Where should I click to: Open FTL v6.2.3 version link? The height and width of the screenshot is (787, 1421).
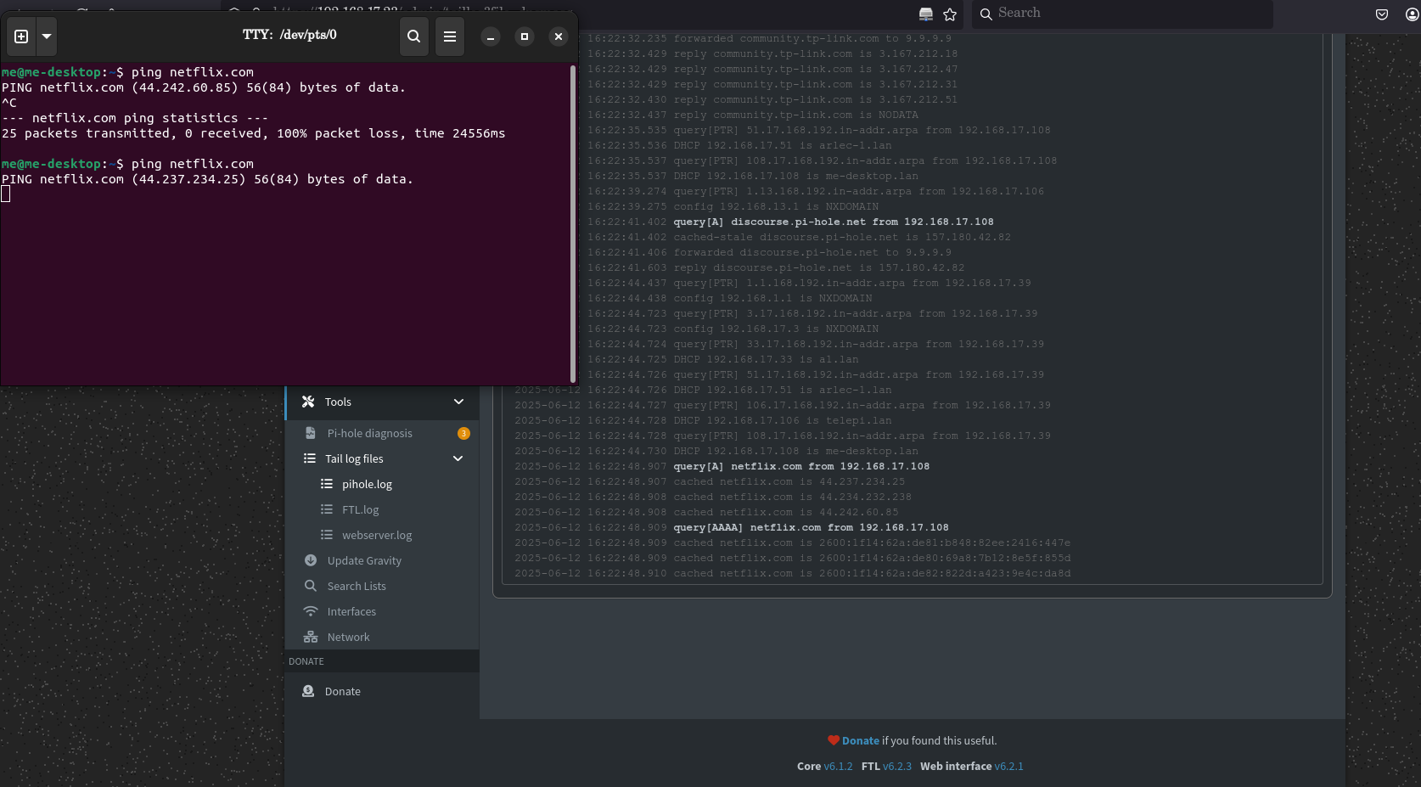click(896, 766)
